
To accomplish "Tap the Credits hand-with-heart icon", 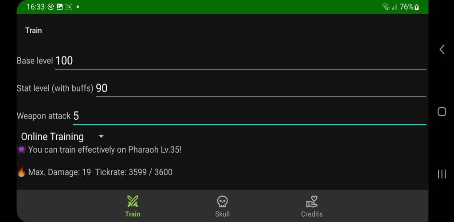I will click(312, 202).
